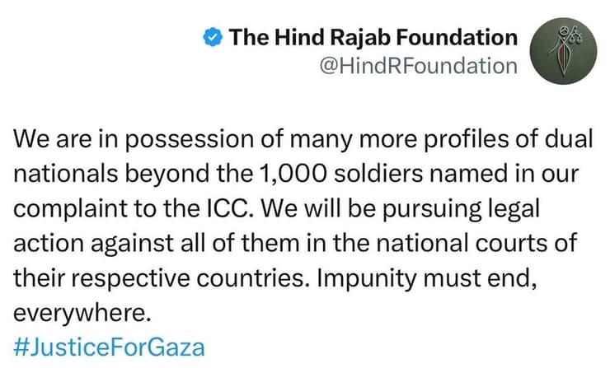Click the word "Hind" in the display name

(300, 36)
